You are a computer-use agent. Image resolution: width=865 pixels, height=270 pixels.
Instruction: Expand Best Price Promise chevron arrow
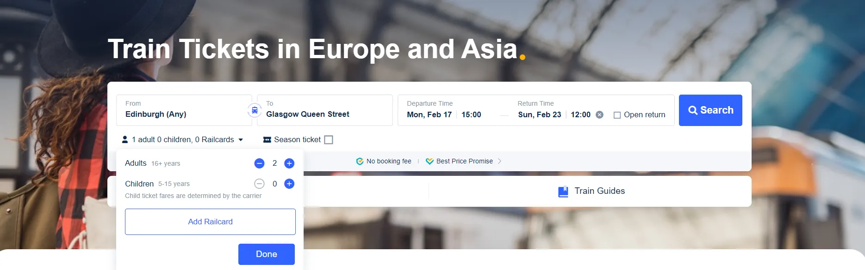[499, 161]
